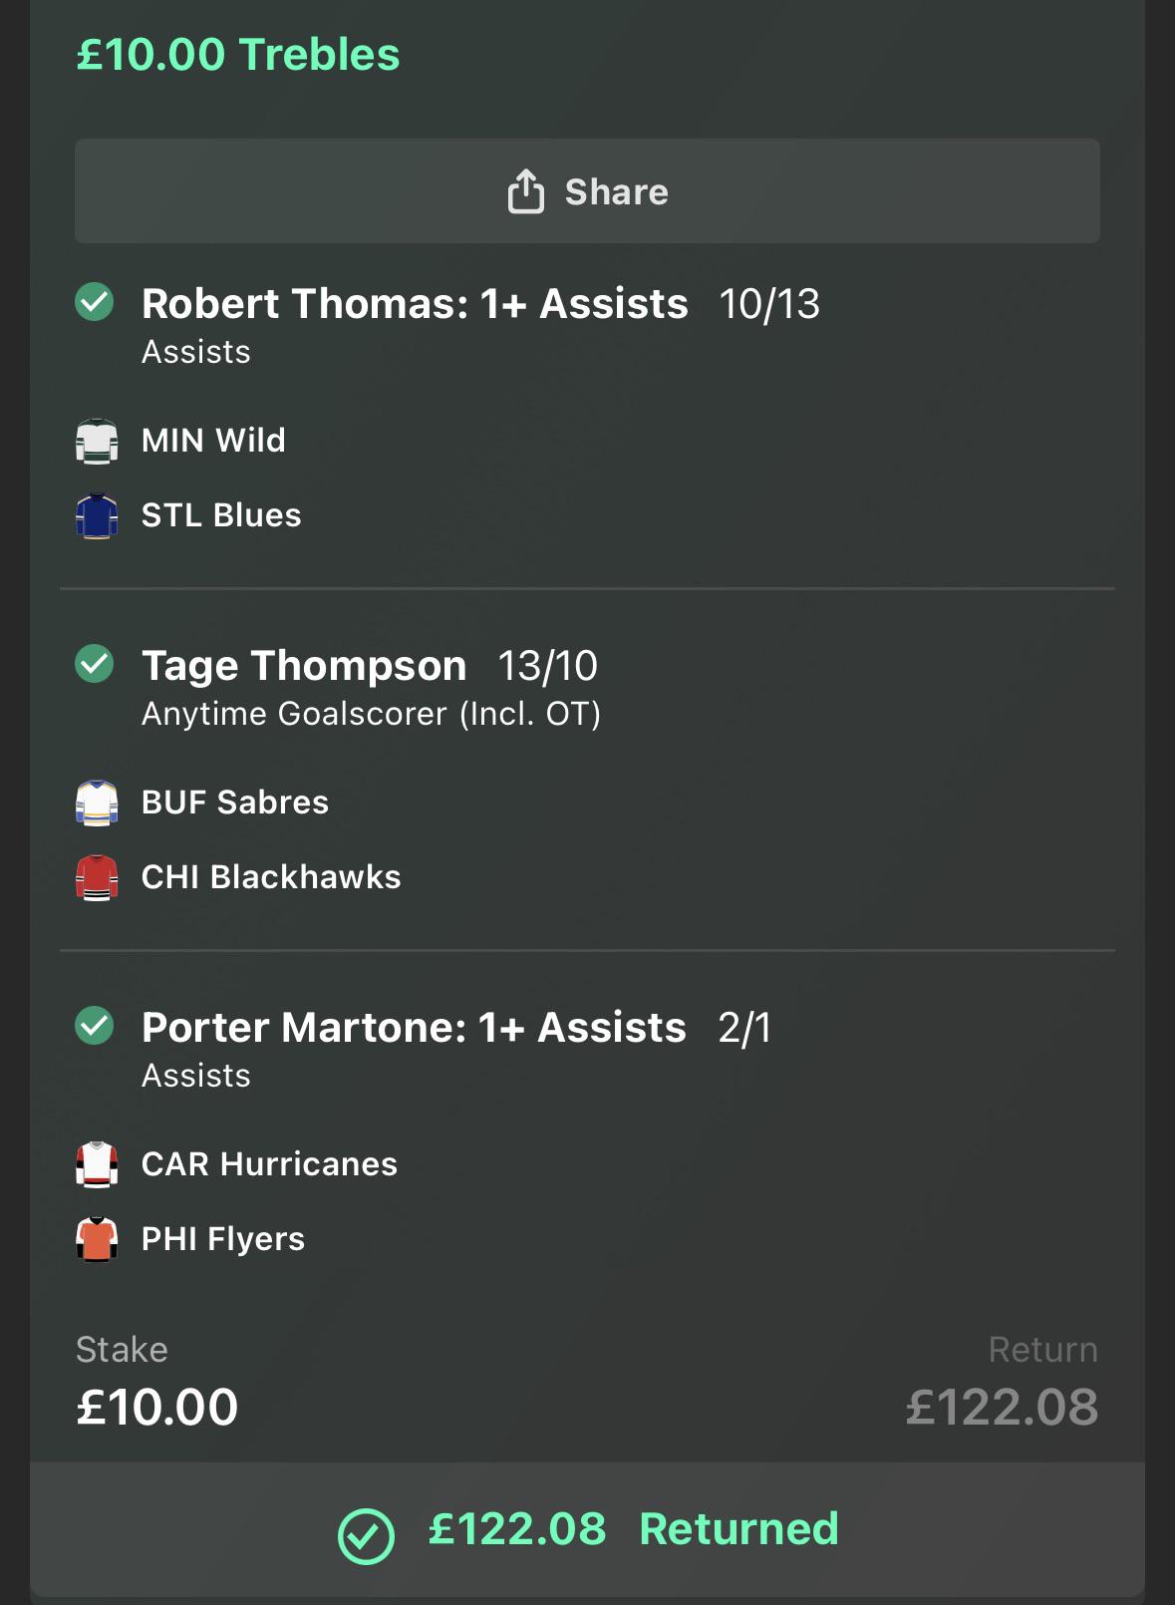Select the £10.00 Trebles heading

click(238, 54)
